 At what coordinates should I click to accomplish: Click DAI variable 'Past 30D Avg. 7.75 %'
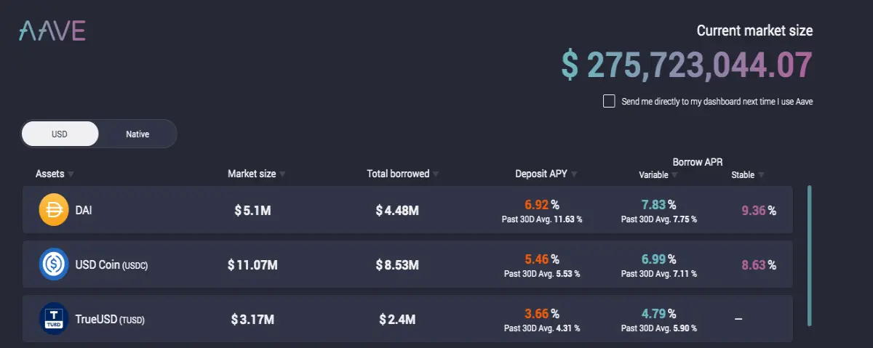[658, 219]
